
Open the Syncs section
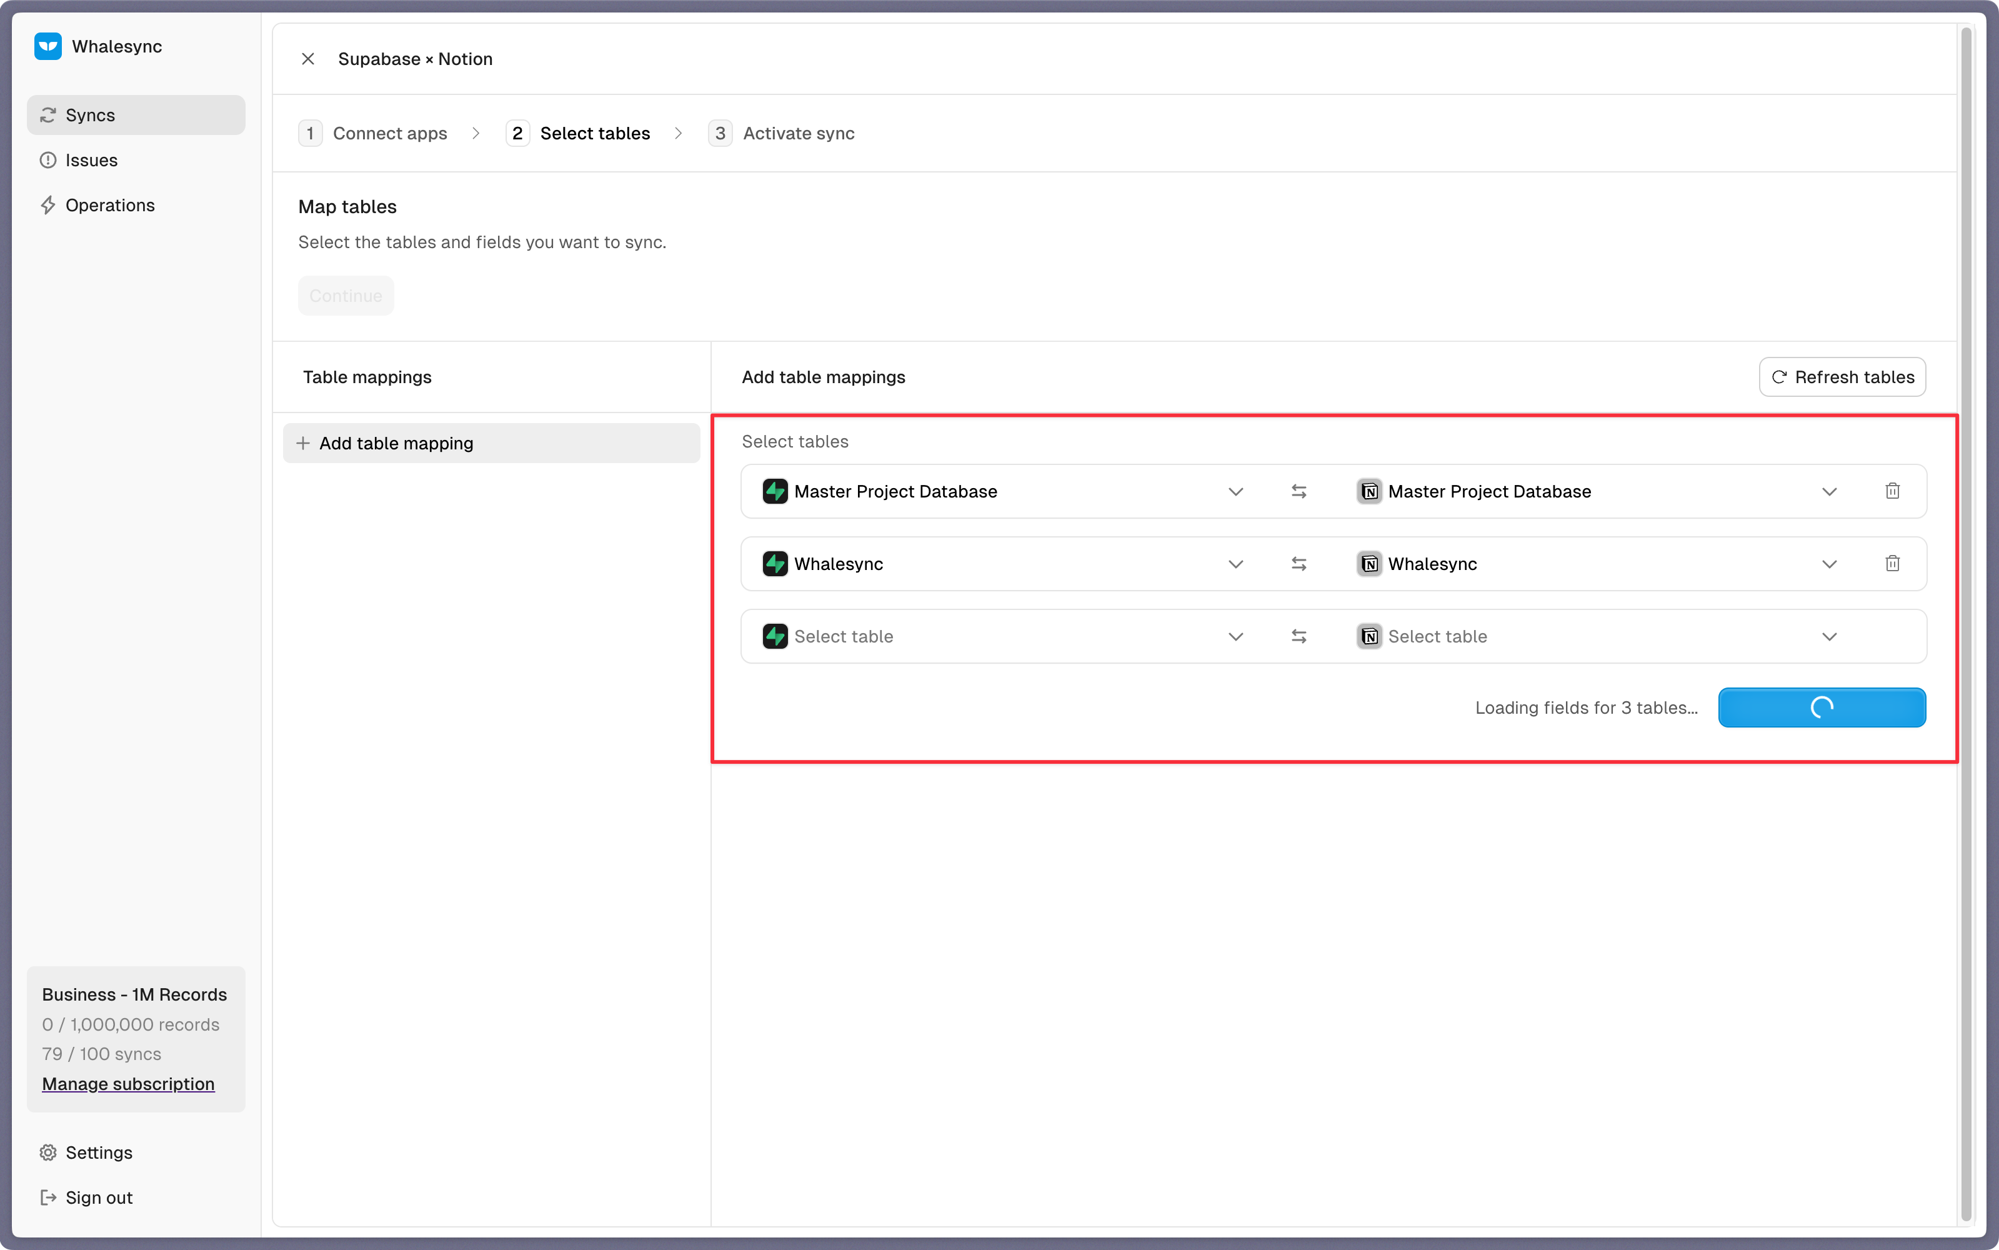click(x=136, y=115)
